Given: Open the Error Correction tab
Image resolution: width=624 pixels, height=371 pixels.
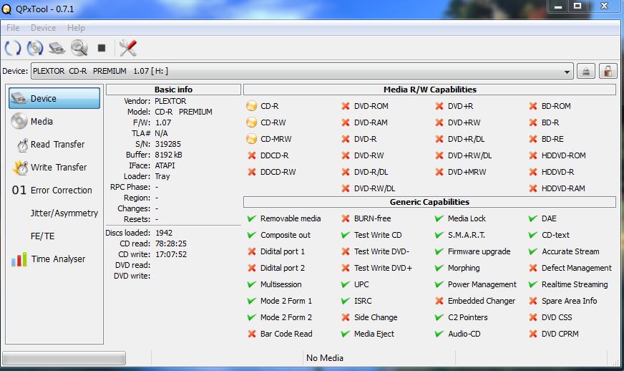Looking at the screenshot, I should (54, 191).
